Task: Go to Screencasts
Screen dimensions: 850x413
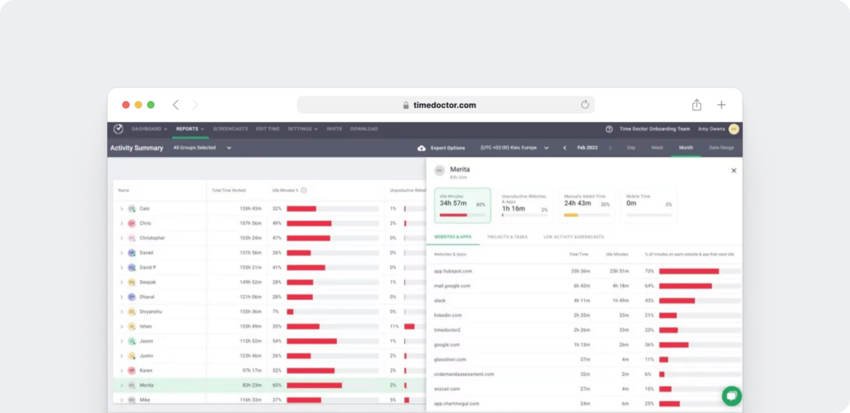Action: click(231, 129)
